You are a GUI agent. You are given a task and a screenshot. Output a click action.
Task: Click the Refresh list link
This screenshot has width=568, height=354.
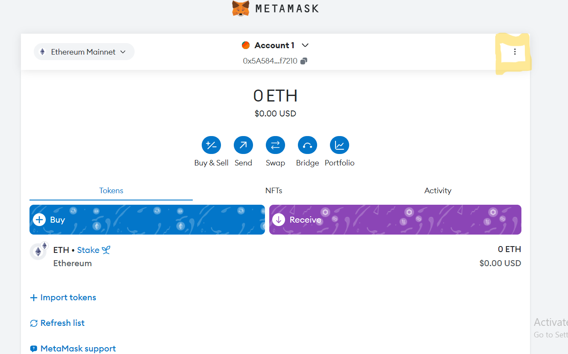[x=63, y=323]
